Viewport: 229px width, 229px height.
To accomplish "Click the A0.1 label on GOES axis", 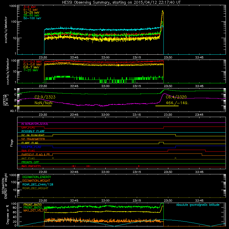I will pyautogui.click(x=13, y=111).
